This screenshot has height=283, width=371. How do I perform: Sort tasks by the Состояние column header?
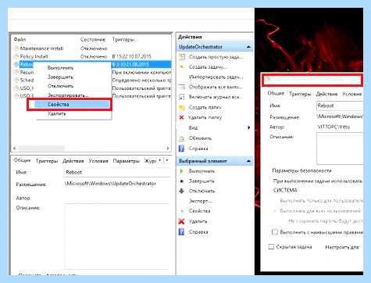93,39
